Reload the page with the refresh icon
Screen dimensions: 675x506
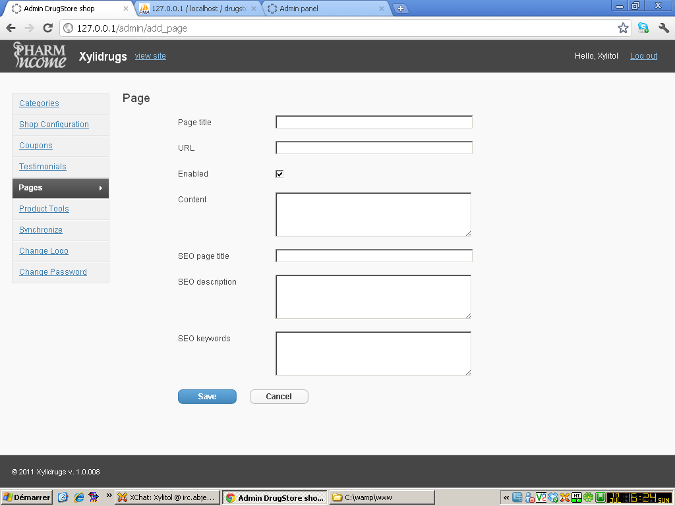(x=47, y=28)
